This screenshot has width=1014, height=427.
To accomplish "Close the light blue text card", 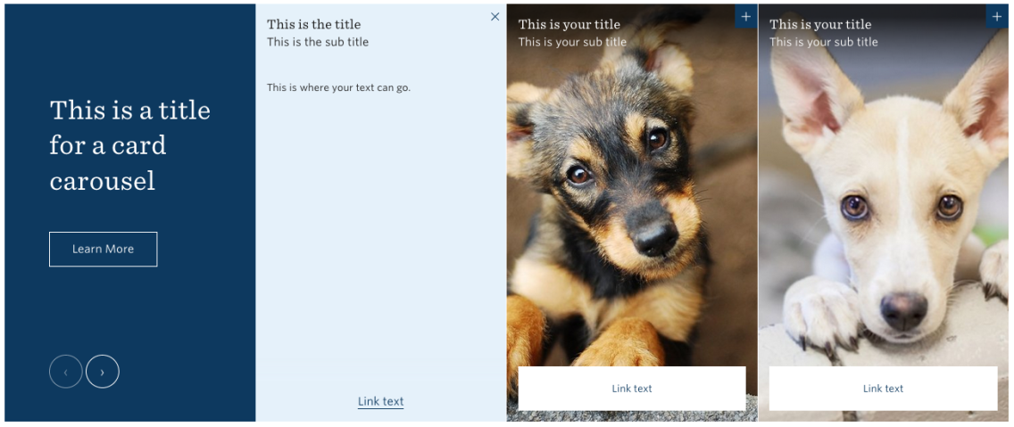I will 495,17.
